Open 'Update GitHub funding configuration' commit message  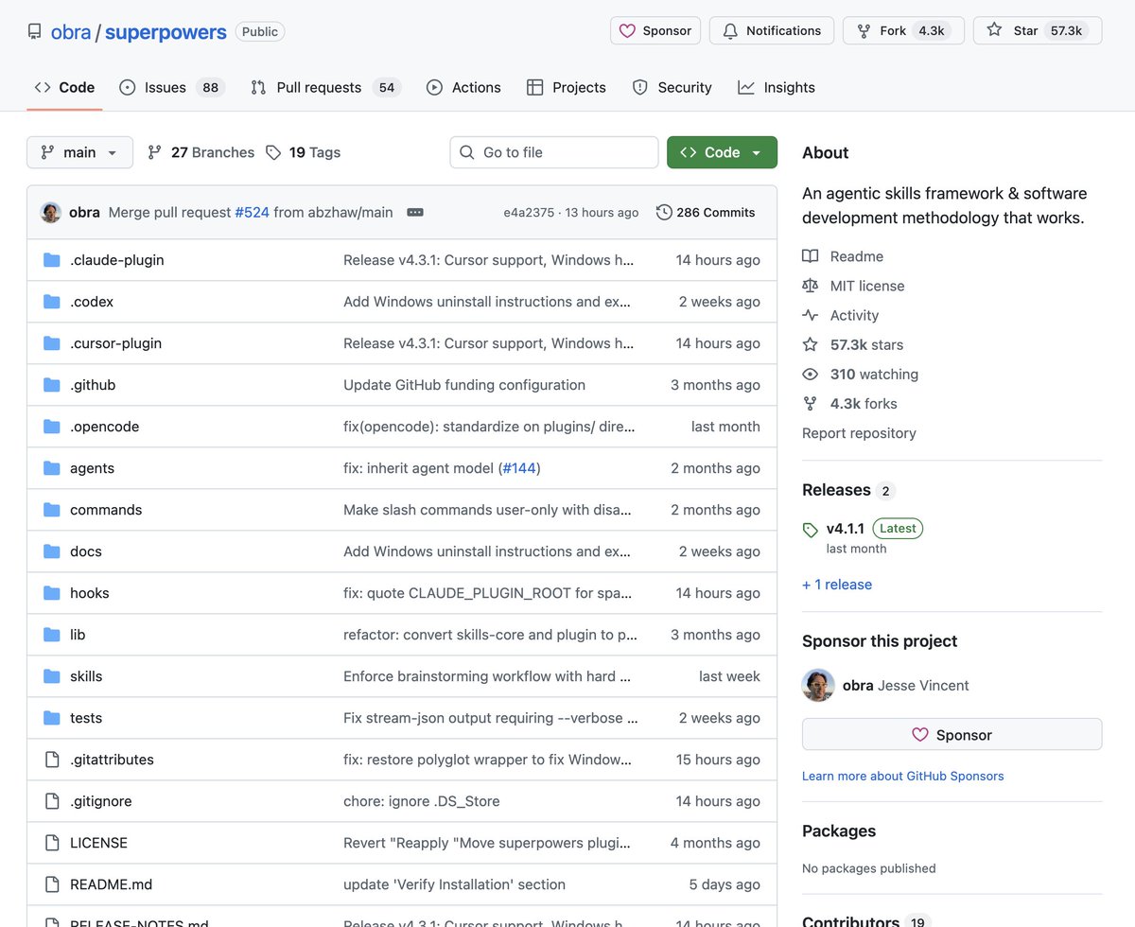[464, 385]
